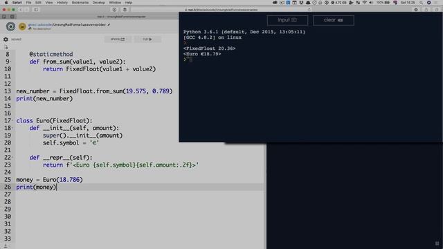Open the clock showing Sat 14:25
443x249 pixels.
[x=408, y=3]
